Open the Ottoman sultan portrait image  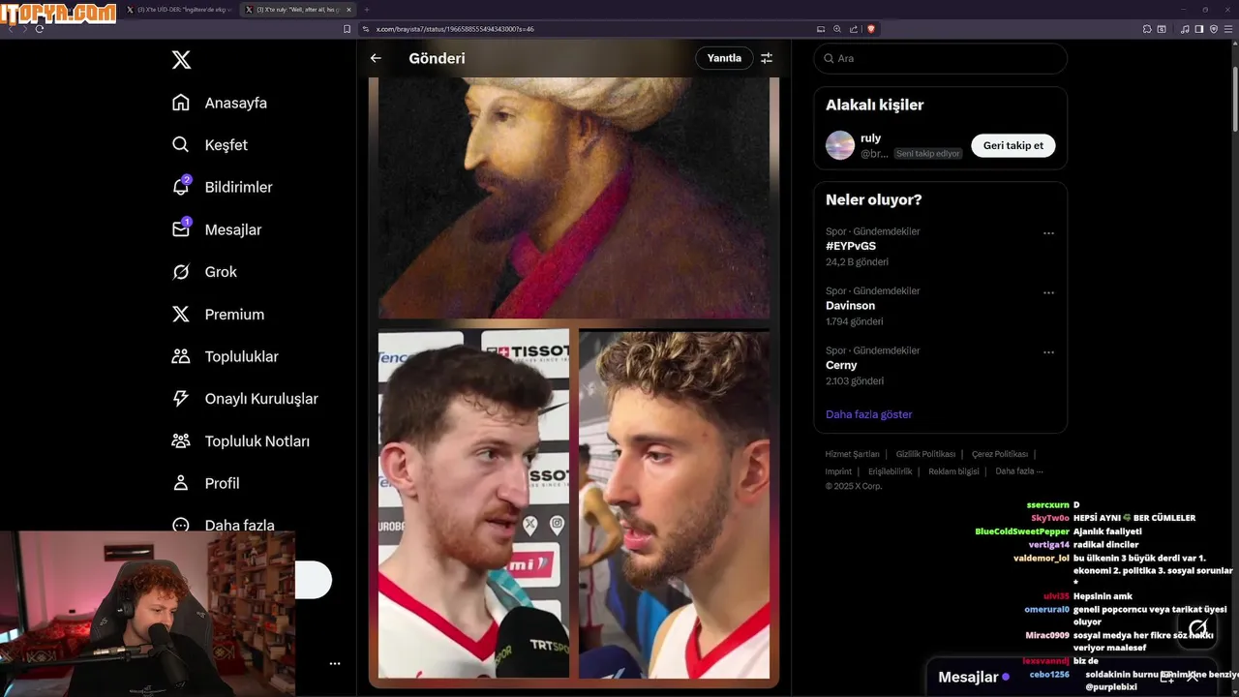(x=574, y=197)
